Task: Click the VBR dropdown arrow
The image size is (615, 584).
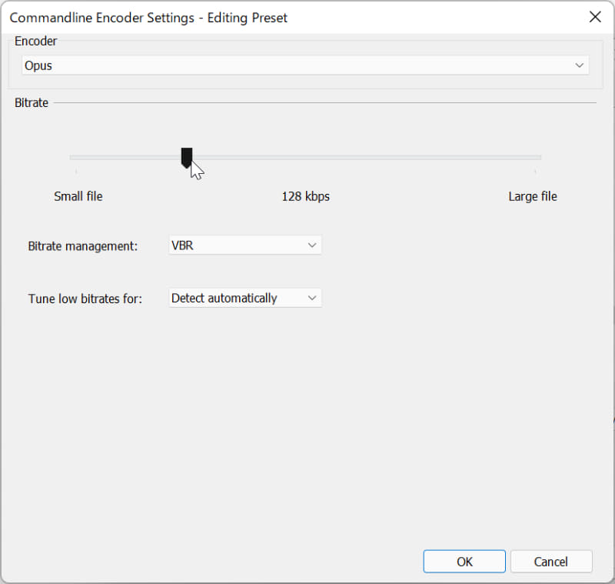Action: (312, 245)
